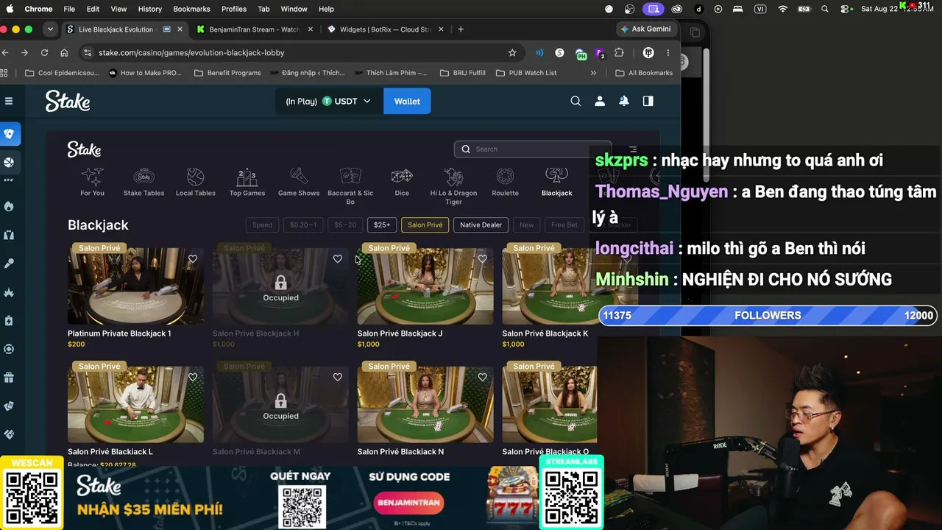The image size is (942, 530).
Task: Click the Chrome home button
Action: [x=64, y=53]
